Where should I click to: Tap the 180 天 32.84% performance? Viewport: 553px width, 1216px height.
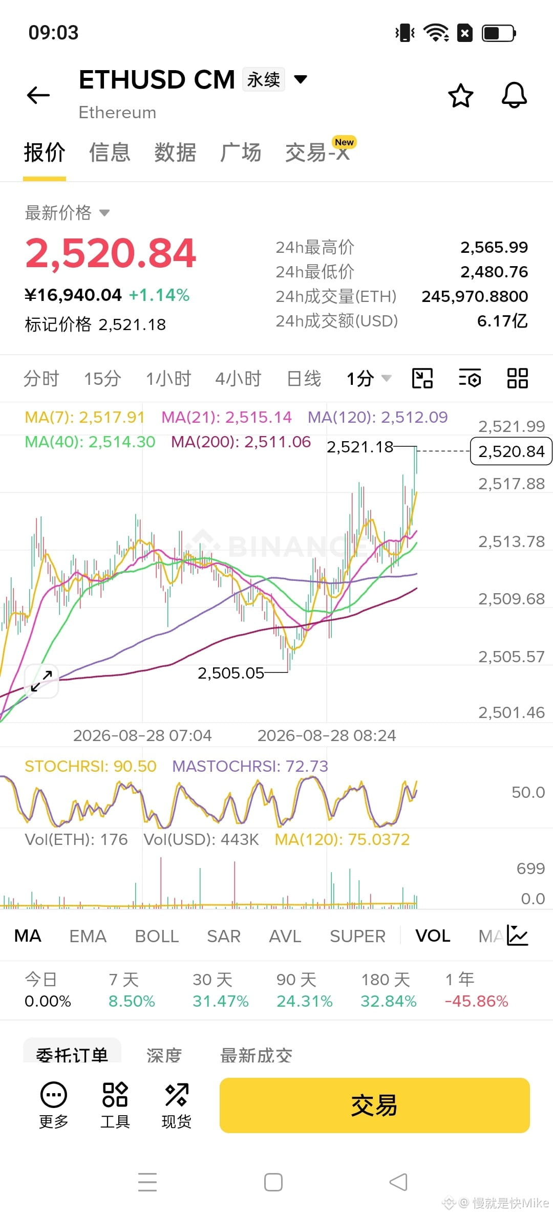pyautogui.click(x=389, y=990)
